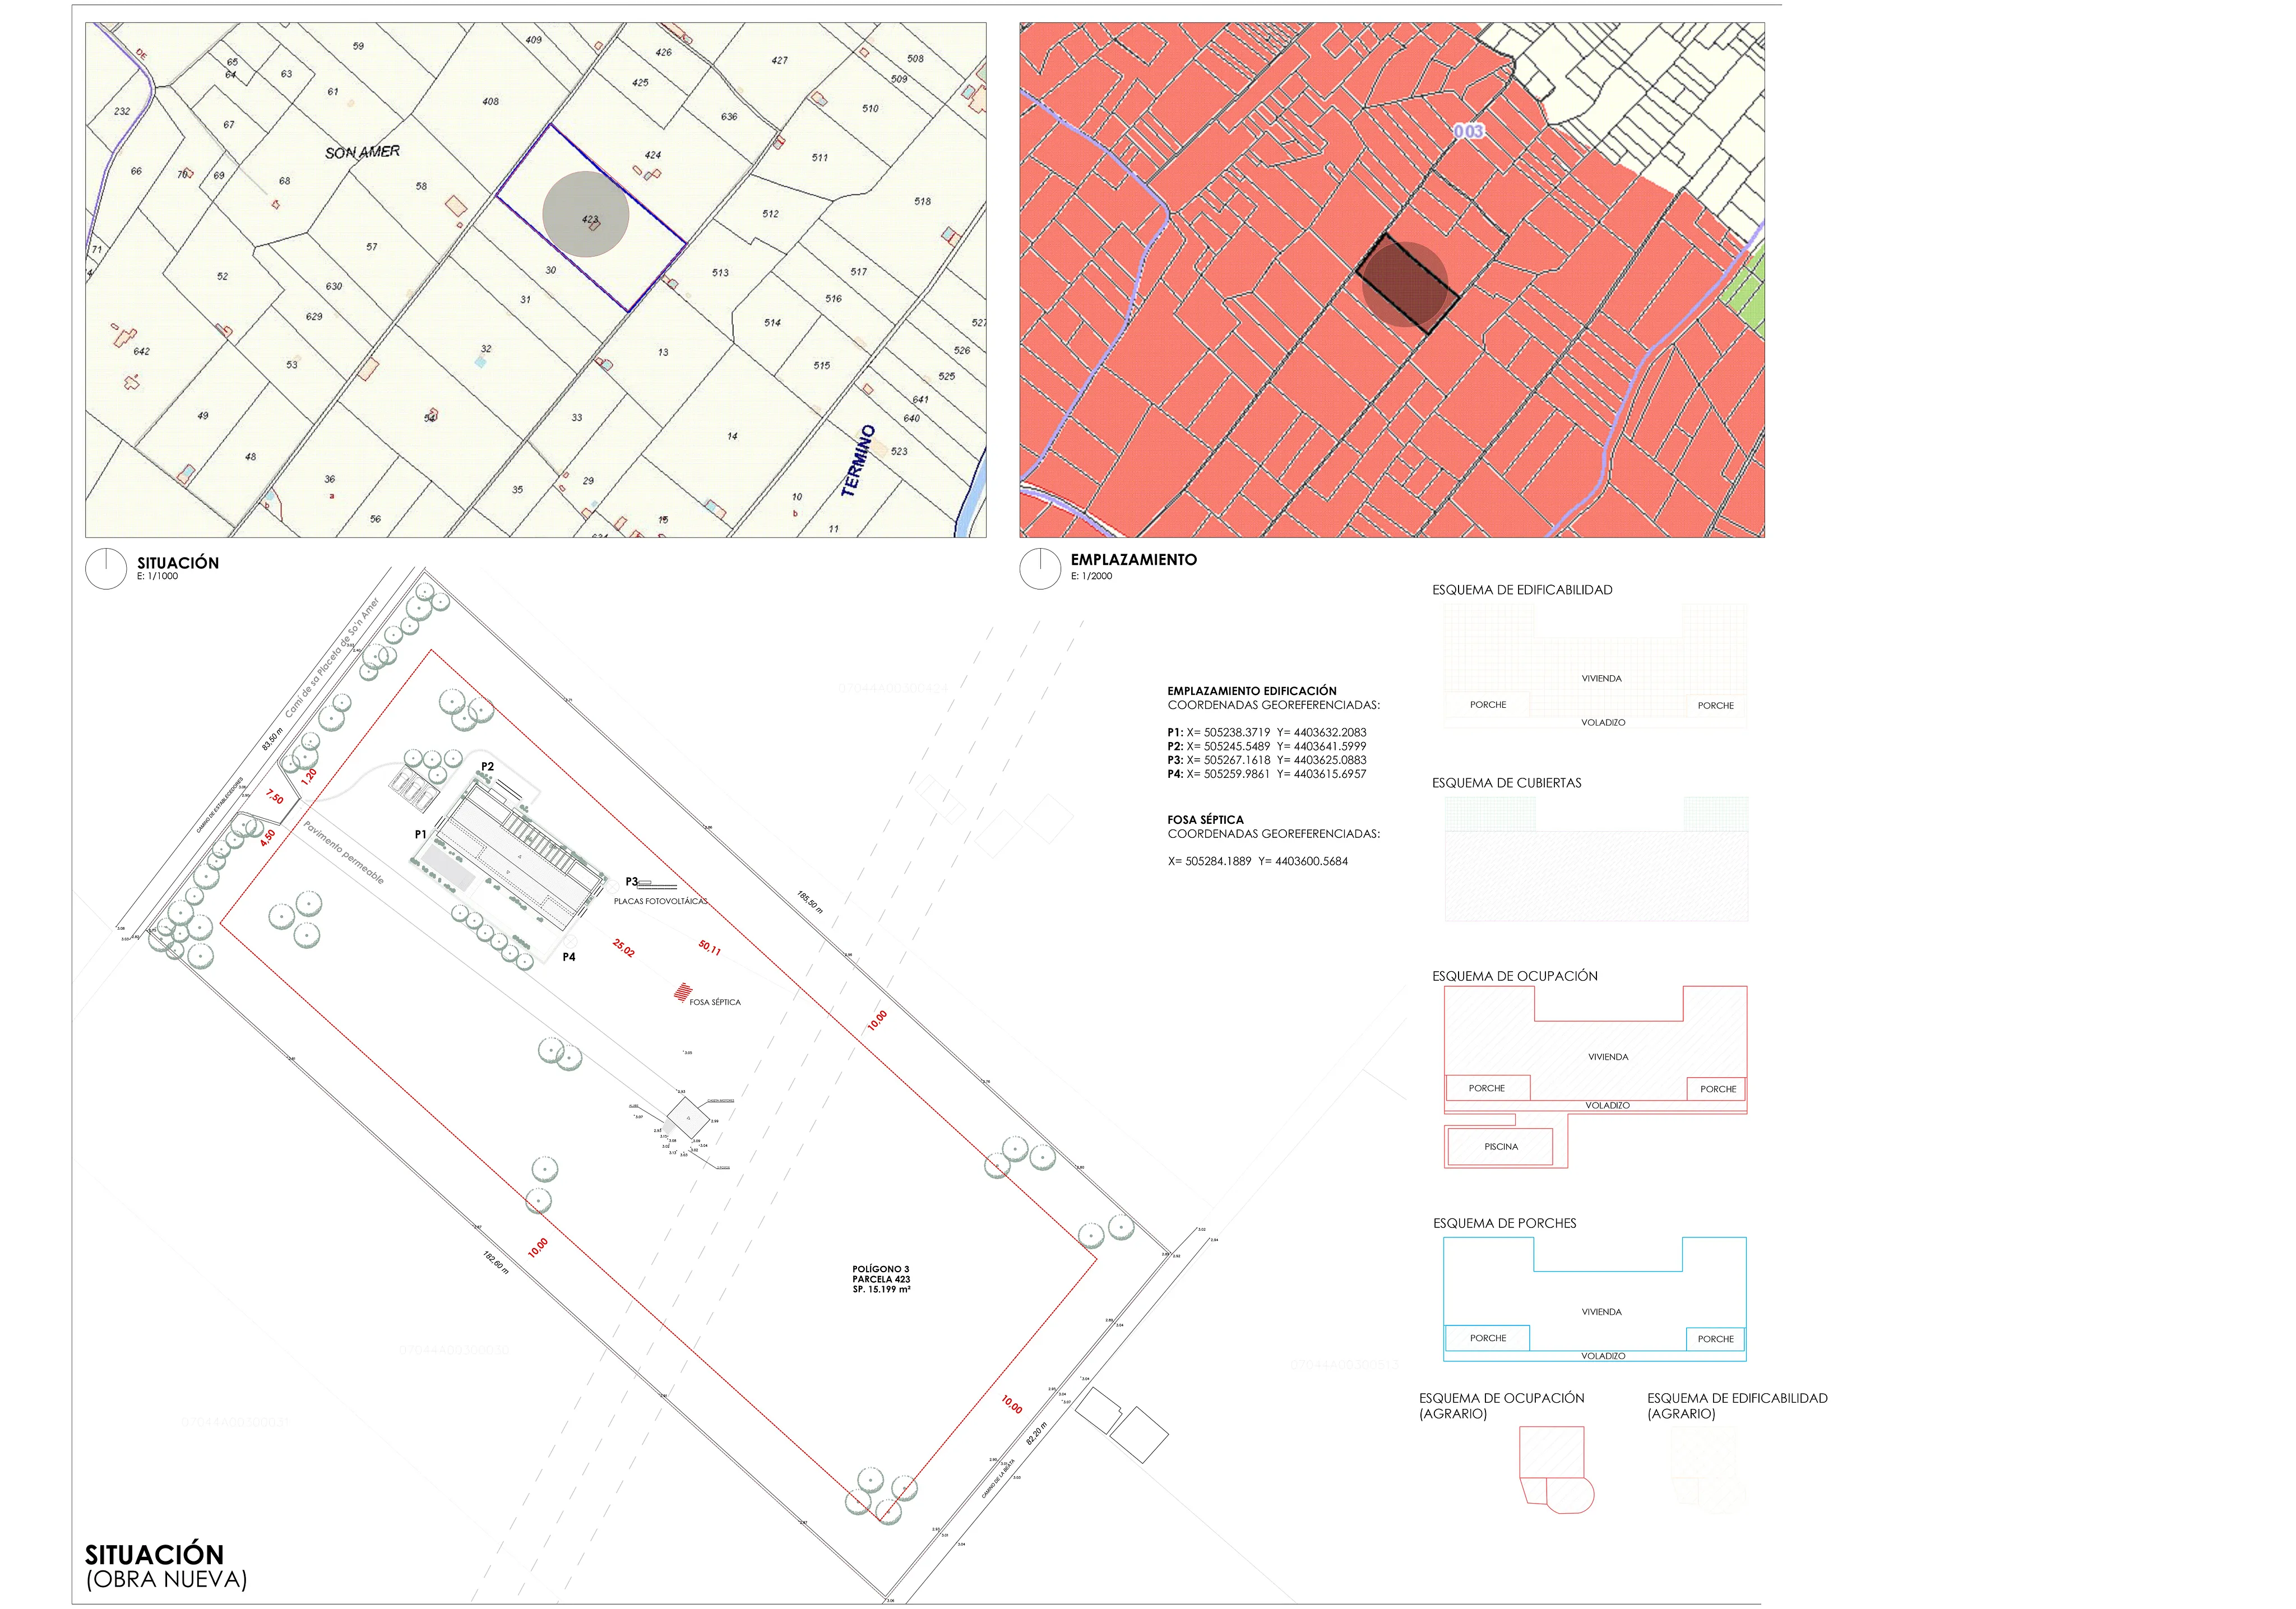Image resolution: width=2296 pixels, height=1609 pixels.
Task: Click the red '50.11' dimension
Action: (710, 947)
